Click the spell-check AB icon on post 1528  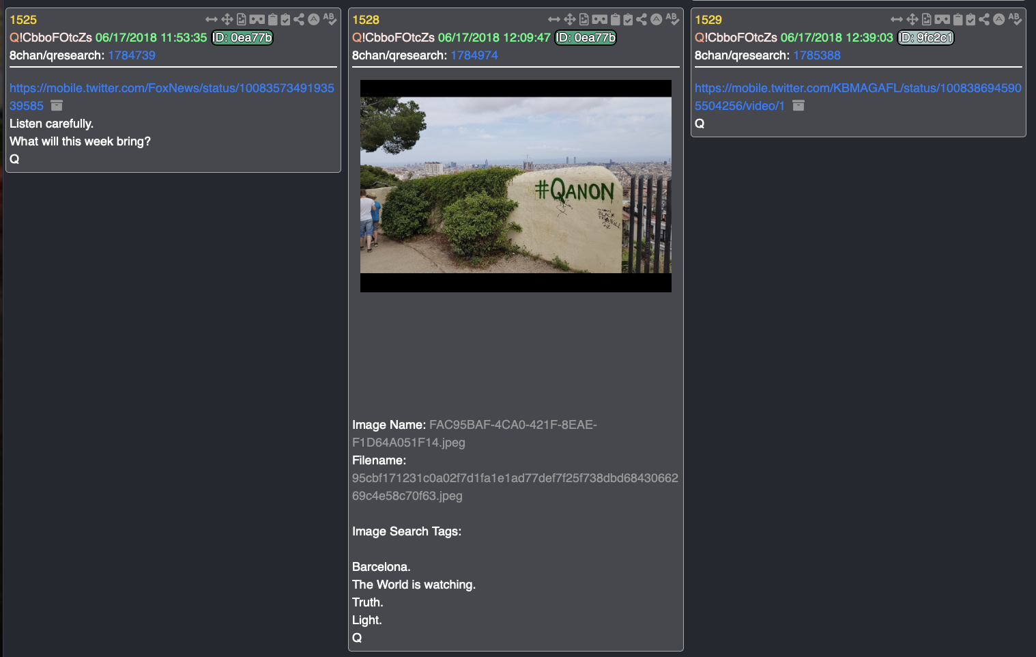(672, 19)
